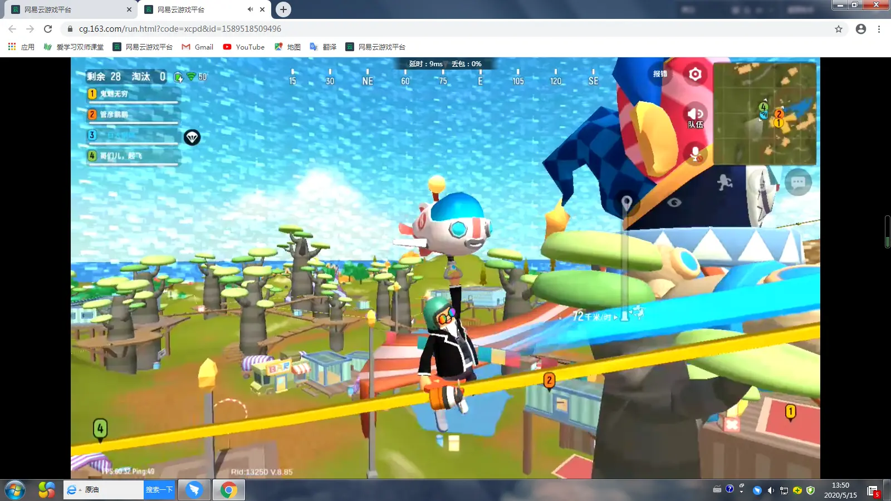
Task: Click the 搜索一下 search button
Action: coord(159,490)
